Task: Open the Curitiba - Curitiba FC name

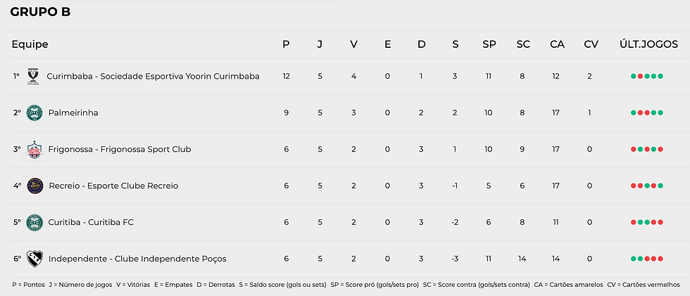Action: click(91, 222)
